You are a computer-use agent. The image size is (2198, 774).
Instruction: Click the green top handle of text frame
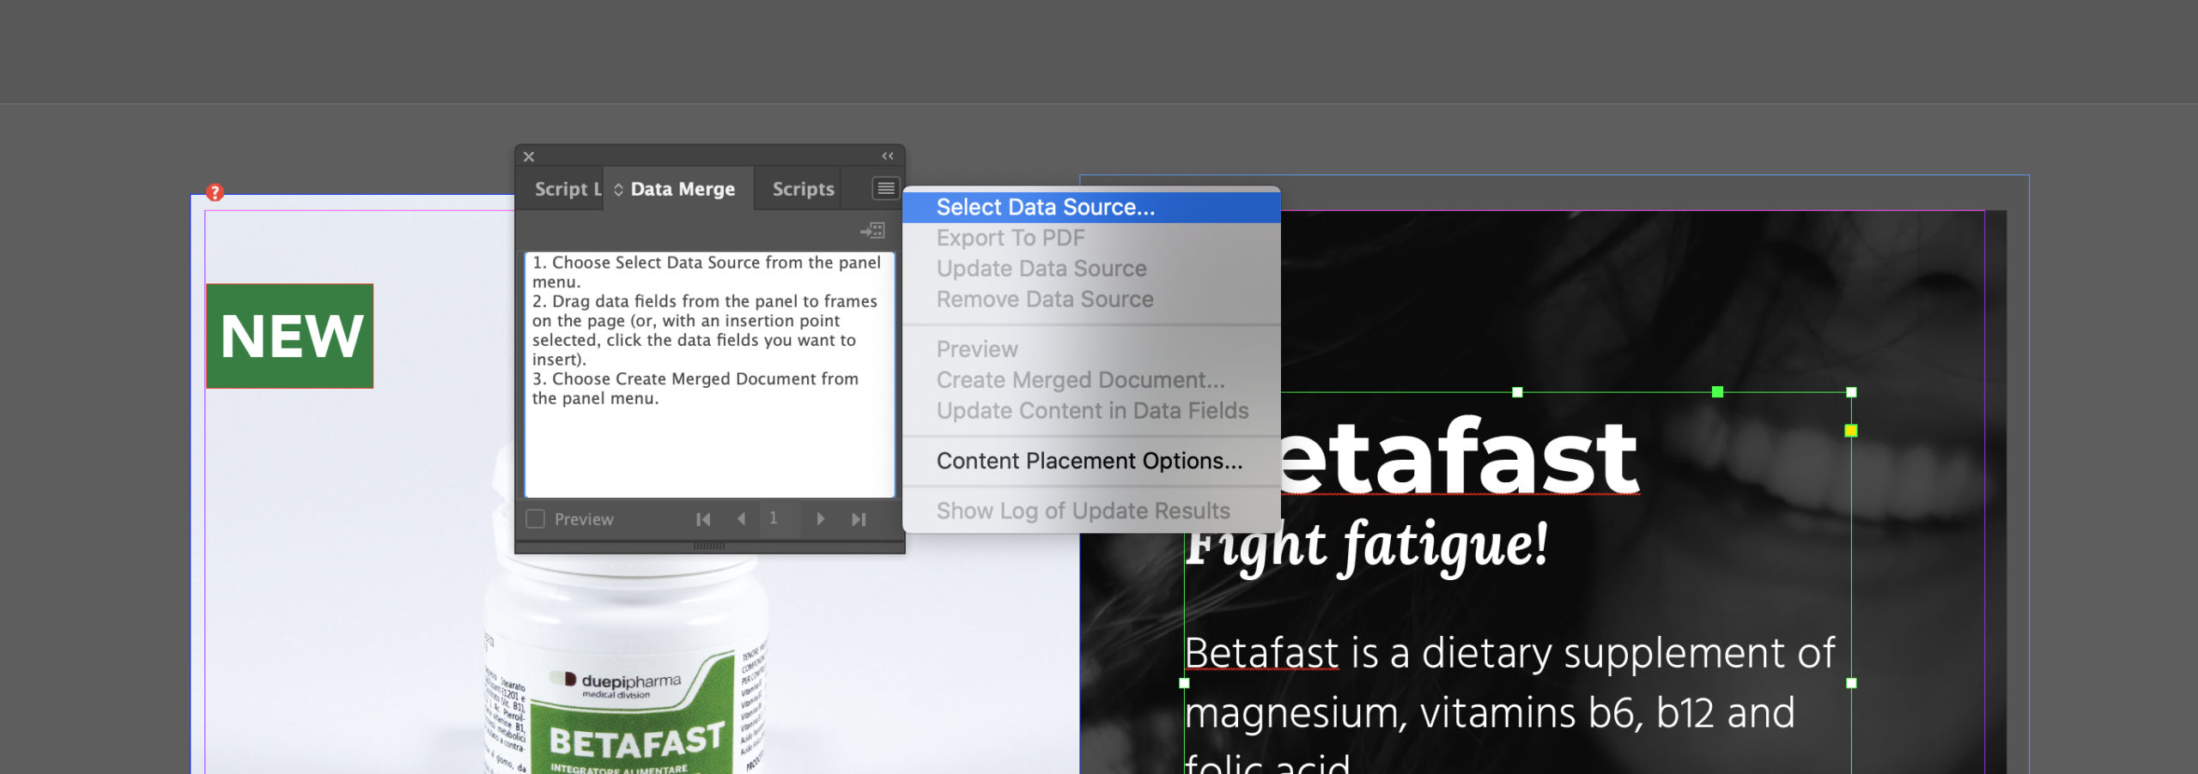[x=1717, y=392]
